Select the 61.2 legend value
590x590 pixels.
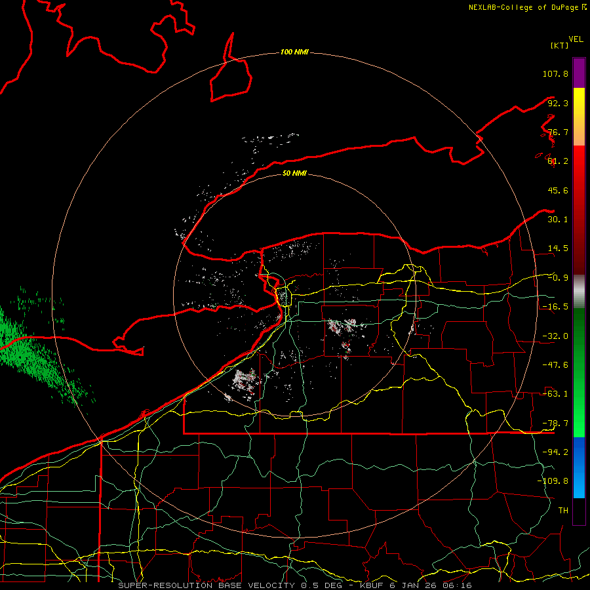coord(558,161)
